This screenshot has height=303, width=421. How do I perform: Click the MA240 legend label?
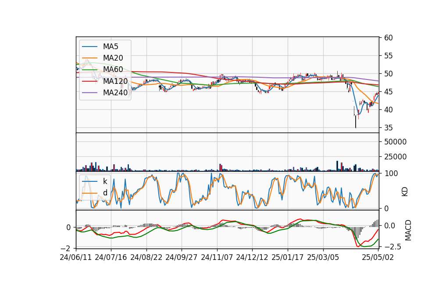[x=115, y=93]
